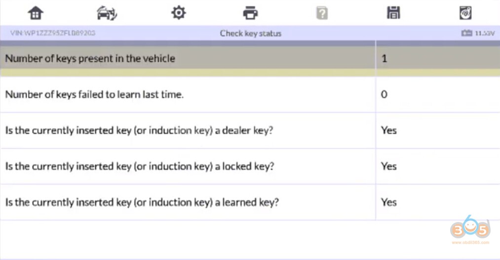Click the data logging icon at far right
The image size is (500, 260).
pos(465,13)
